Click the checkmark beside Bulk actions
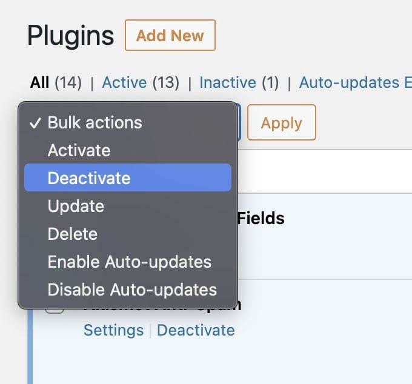 pos(35,123)
